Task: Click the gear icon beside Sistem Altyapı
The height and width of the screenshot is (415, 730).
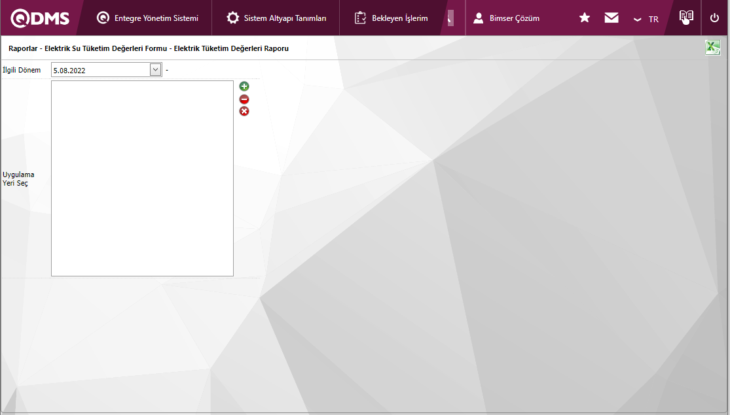Action: [233, 18]
